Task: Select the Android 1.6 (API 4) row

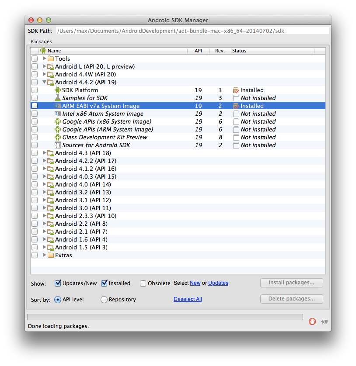Action: pyautogui.click(x=178, y=239)
